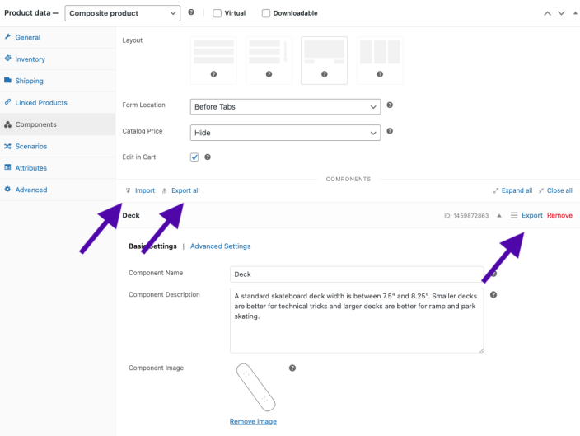Click the help icon next to Edit in Cart
The height and width of the screenshot is (436, 580).
[208, 157]
